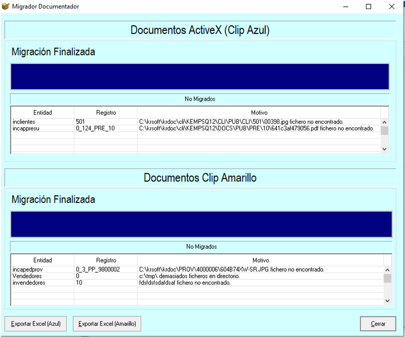Click 'No Migrados' label above Amarillo table
Screen dimensions: 405x337
202,247
